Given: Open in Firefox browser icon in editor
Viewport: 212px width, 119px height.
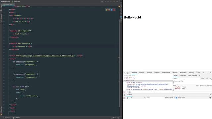Looking at the screenshot, I should (109, 10).
